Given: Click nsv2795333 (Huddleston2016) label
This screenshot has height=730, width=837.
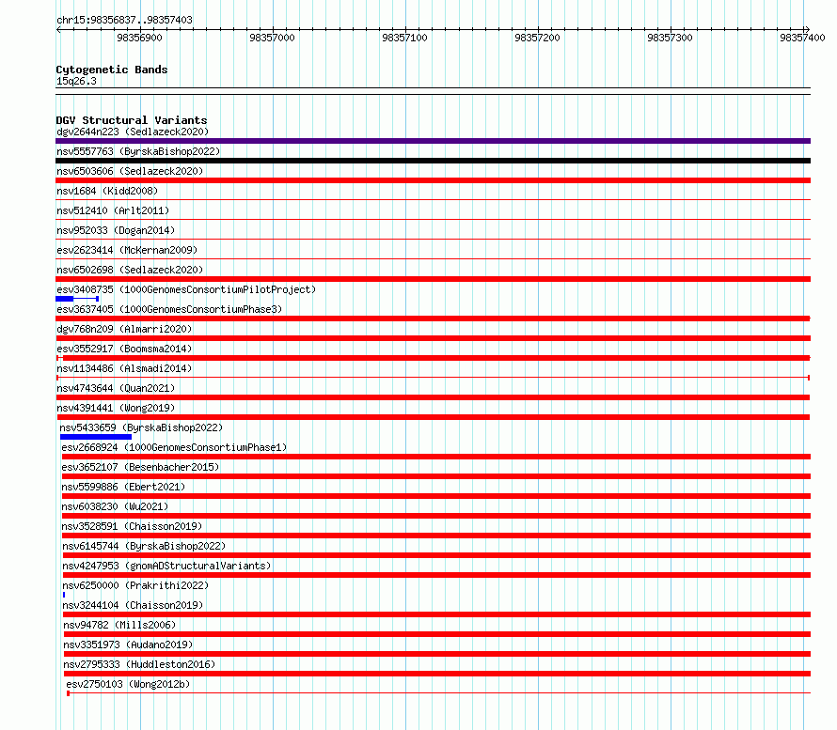Looking at the screenshot, I should pyautogui.click(x=139, y=664).
